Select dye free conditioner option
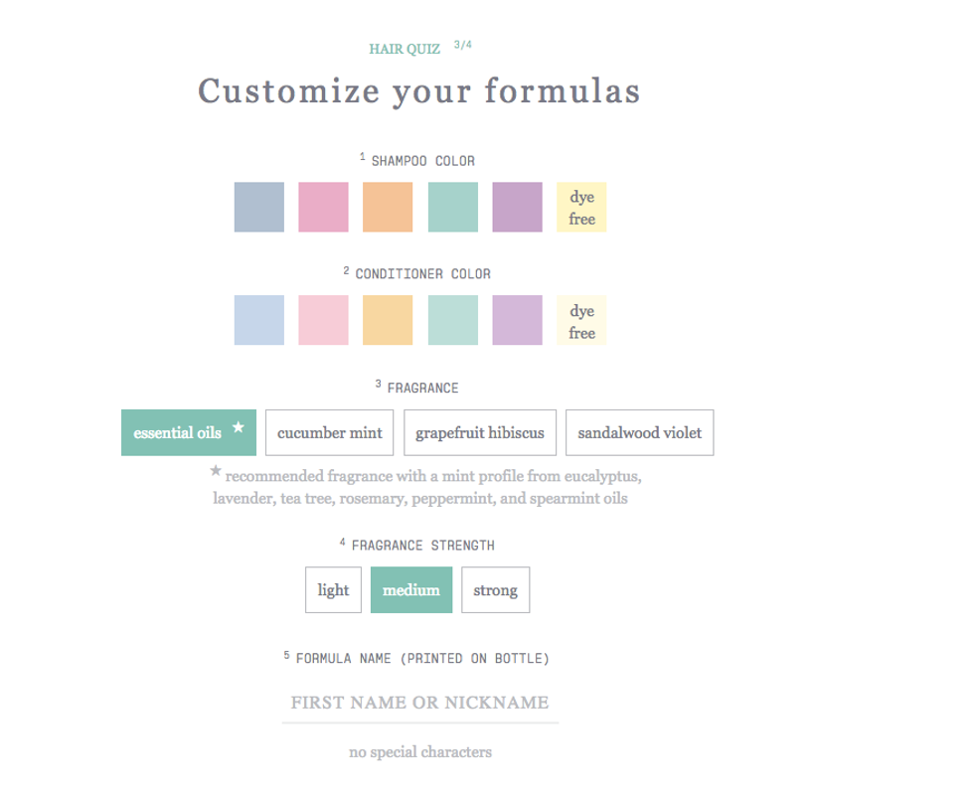The width and height of the screenshot is (974, 797). [581, 320]
